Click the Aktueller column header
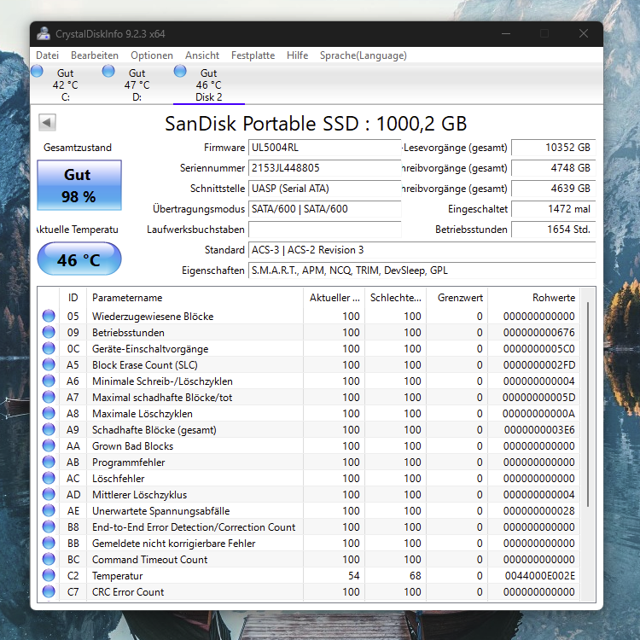Screen dimensions: 640x640 334,298
